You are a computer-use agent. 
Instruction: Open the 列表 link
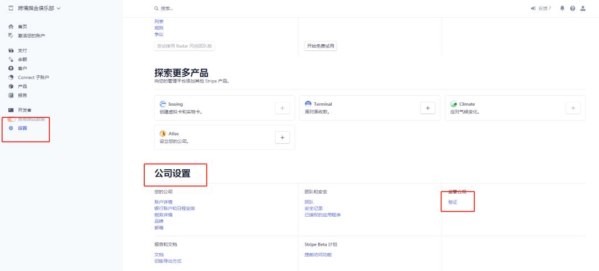coord(159,22)
